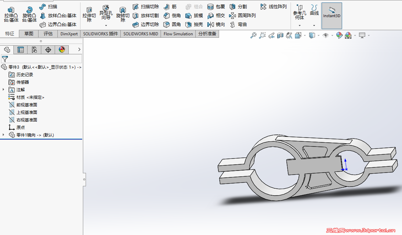402x235 pixels.
Task: Switch to the 特征 (Features) tab
Action: (x=10, y=34)
